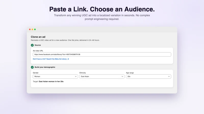Click the green check icon beside Source

point(32,45)
